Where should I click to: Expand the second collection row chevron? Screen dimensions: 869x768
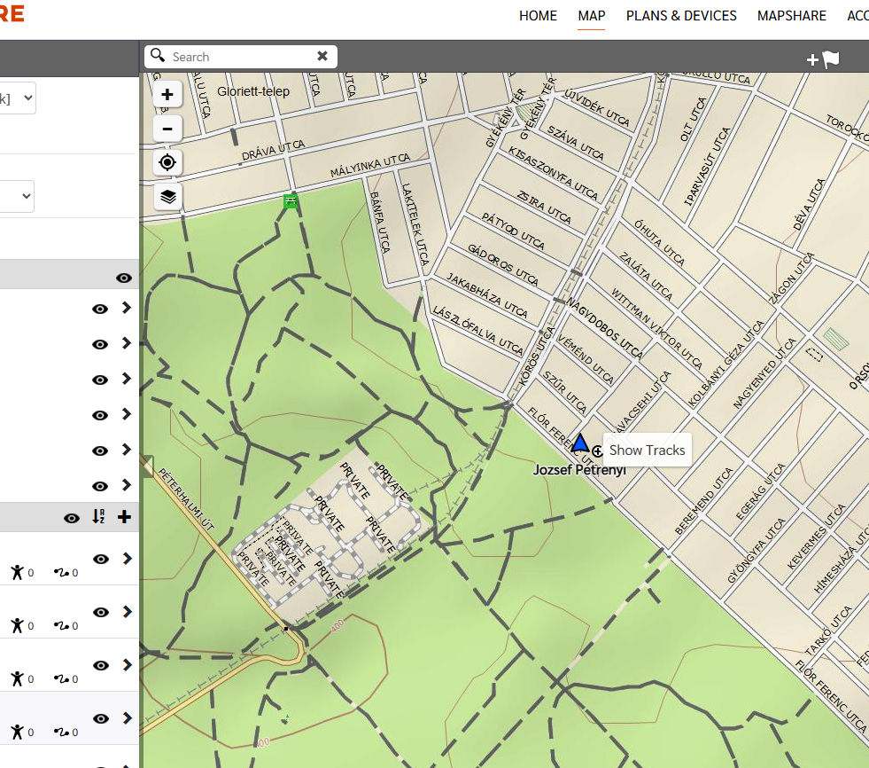tap(128, 612)
